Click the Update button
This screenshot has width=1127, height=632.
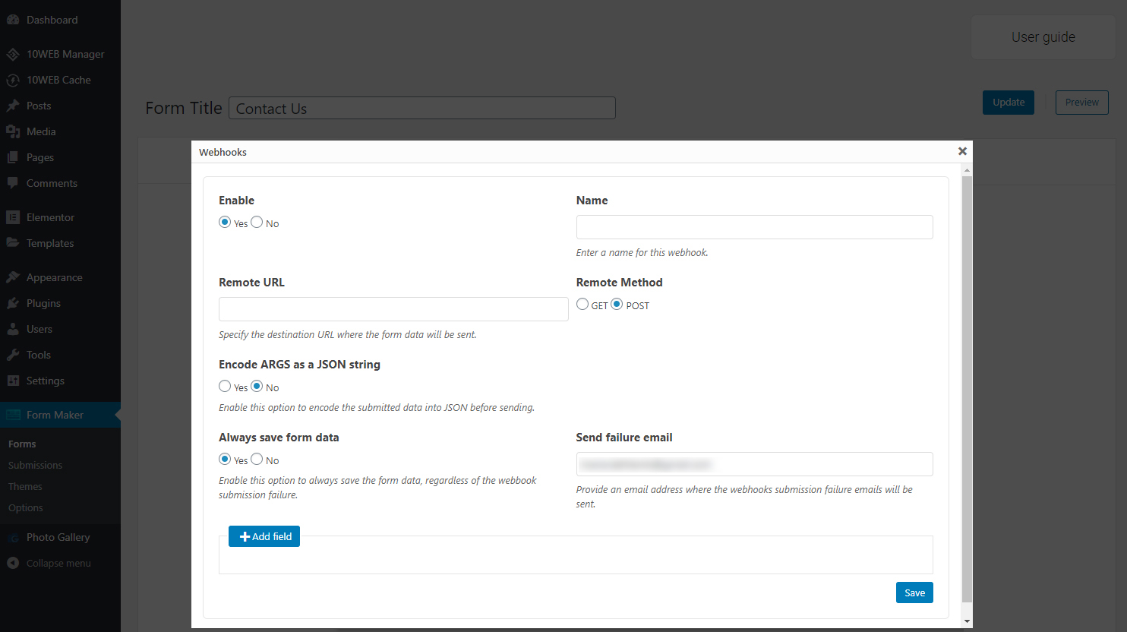1009,103
